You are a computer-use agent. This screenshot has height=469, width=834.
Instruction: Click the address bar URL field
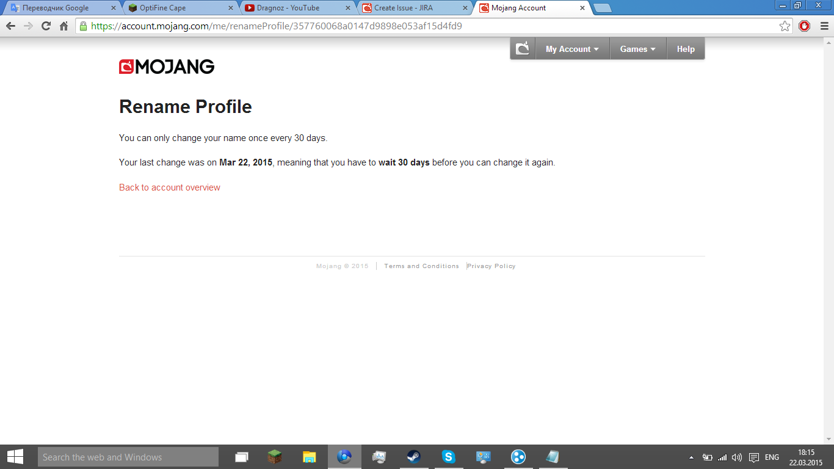point(433,26)
